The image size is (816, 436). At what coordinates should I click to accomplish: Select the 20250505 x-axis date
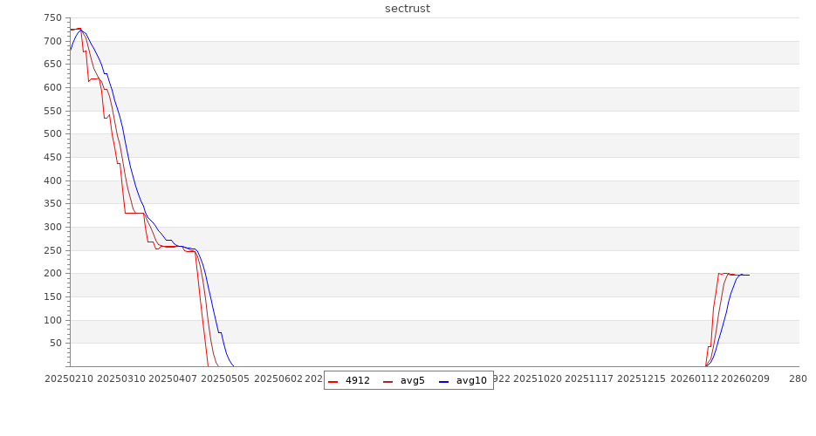[225, 378]
